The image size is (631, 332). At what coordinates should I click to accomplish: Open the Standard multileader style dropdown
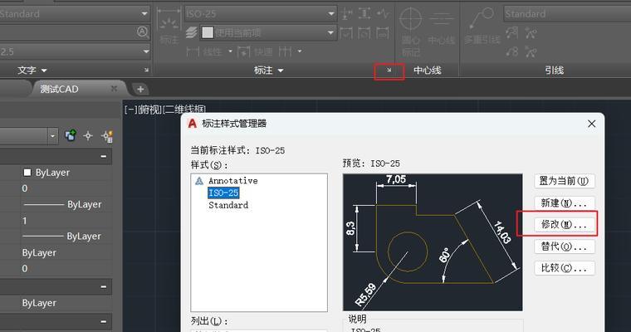(567, 13)
